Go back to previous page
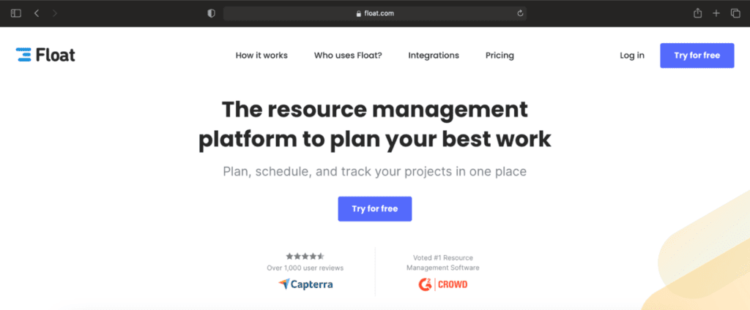The height and width of the screenshot is (310, 750). (x=37, y=13)
